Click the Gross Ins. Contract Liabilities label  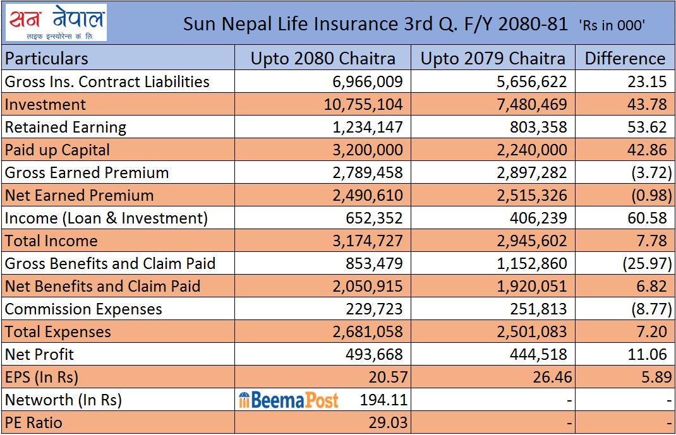(x=107, y=81)
